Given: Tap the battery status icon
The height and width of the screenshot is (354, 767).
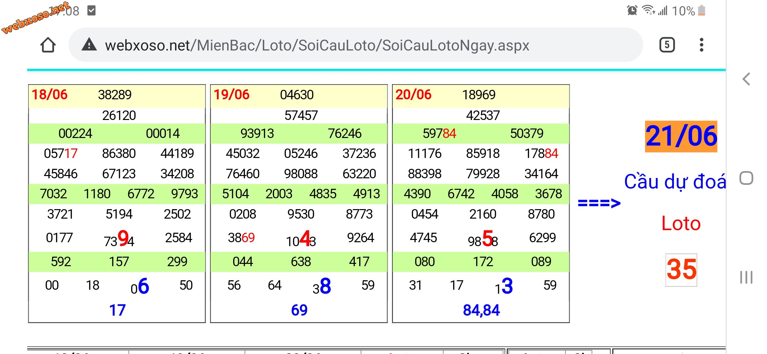Looking at the screenshot, I should pyautogui.click(x=701, y=10).
